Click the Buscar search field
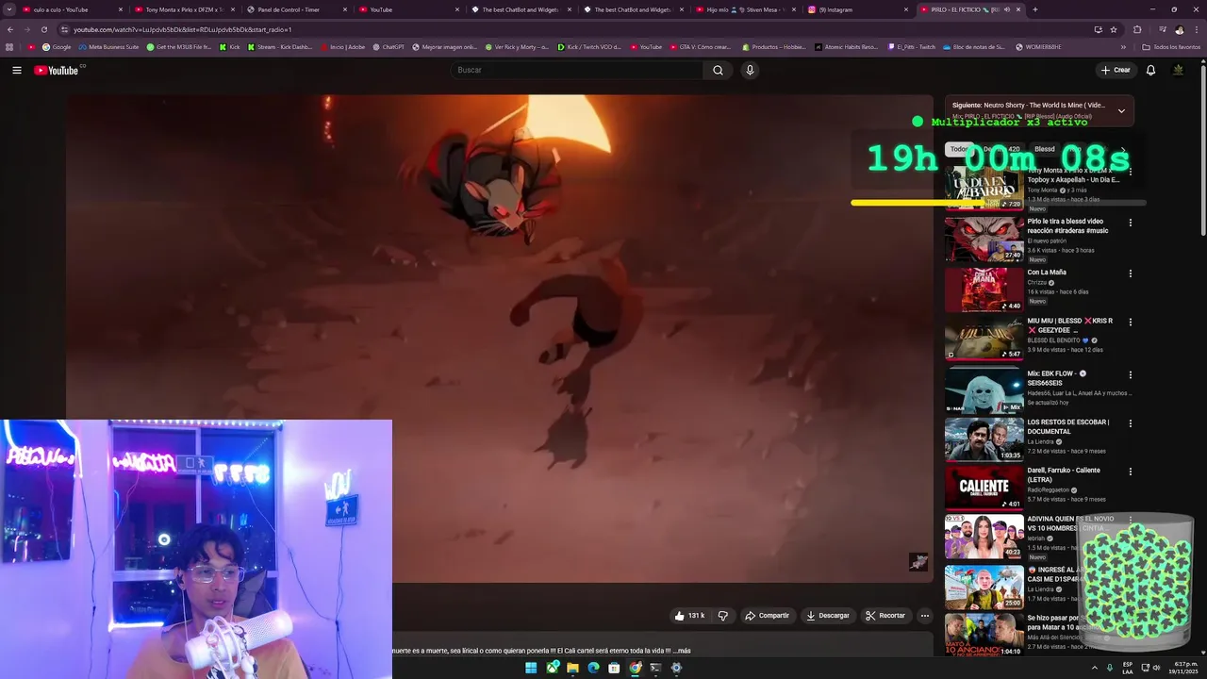This screenshot has height=679, width=1207. (577, 70)
